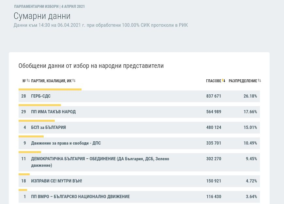
Task: Select ПП ВМРО – БЪЛГАРСКО НАЦИОНАЛНО ДВИЖЕНИЕ row
Action: coord(139,197)
